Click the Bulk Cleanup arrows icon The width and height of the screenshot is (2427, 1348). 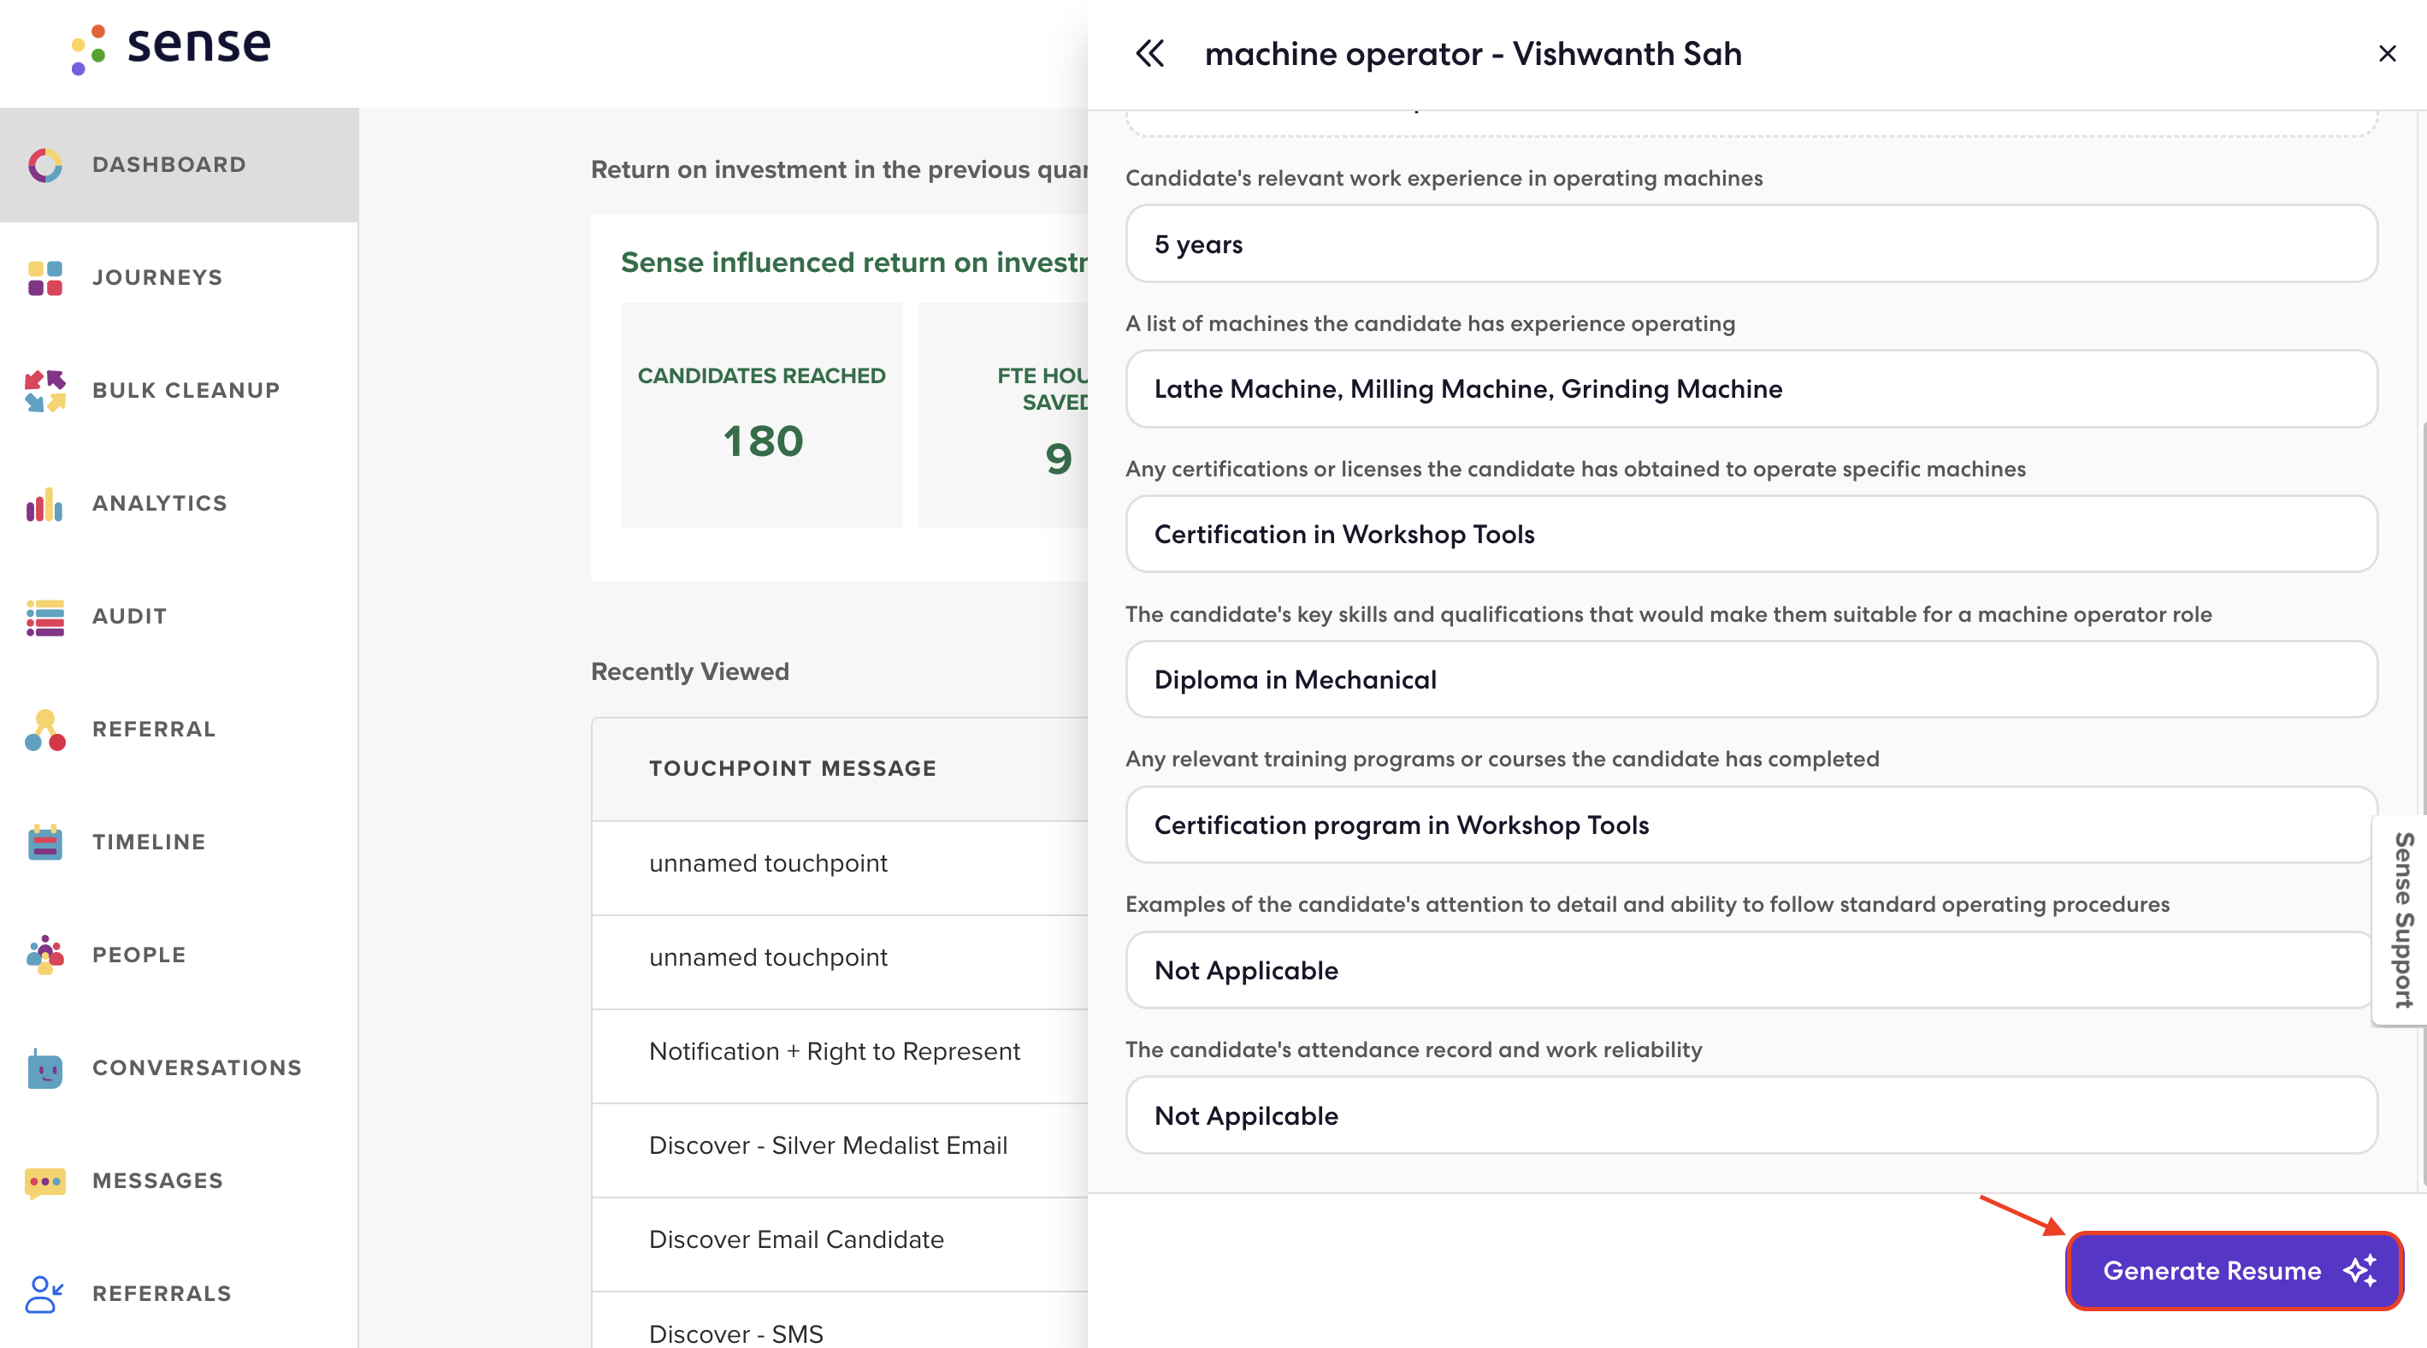(44, 391)
